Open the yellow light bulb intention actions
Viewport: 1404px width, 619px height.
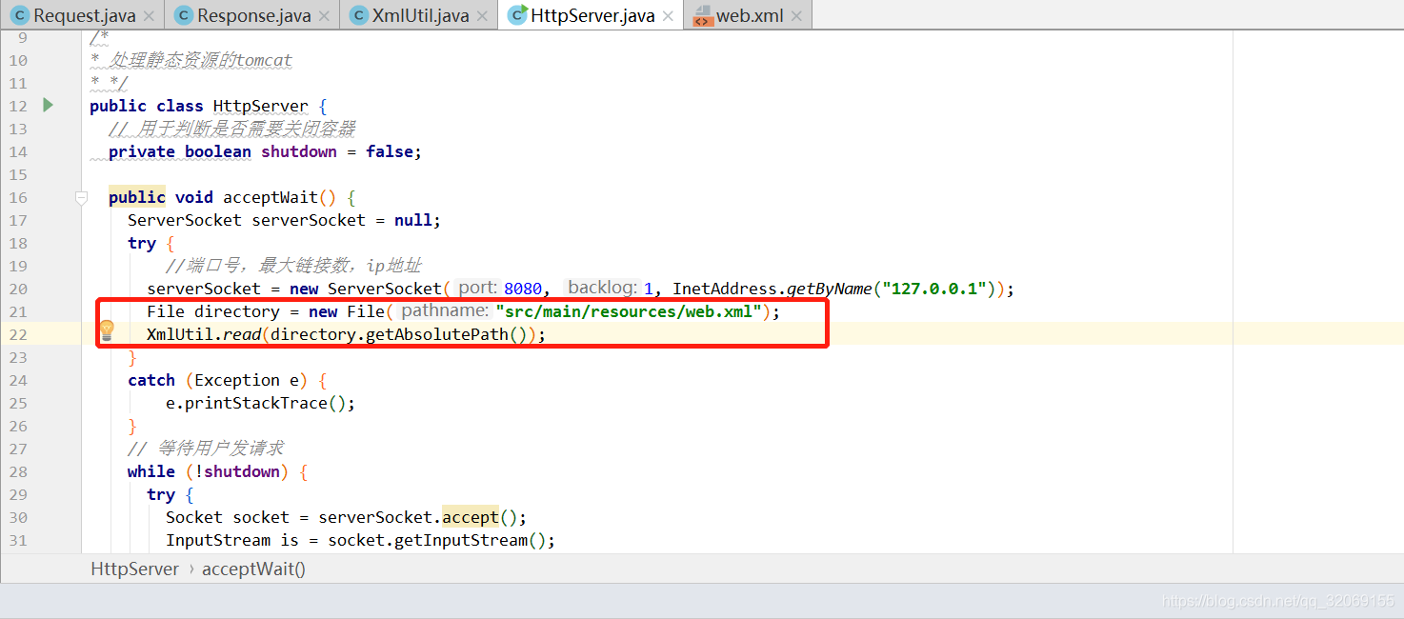coord(107,330)
